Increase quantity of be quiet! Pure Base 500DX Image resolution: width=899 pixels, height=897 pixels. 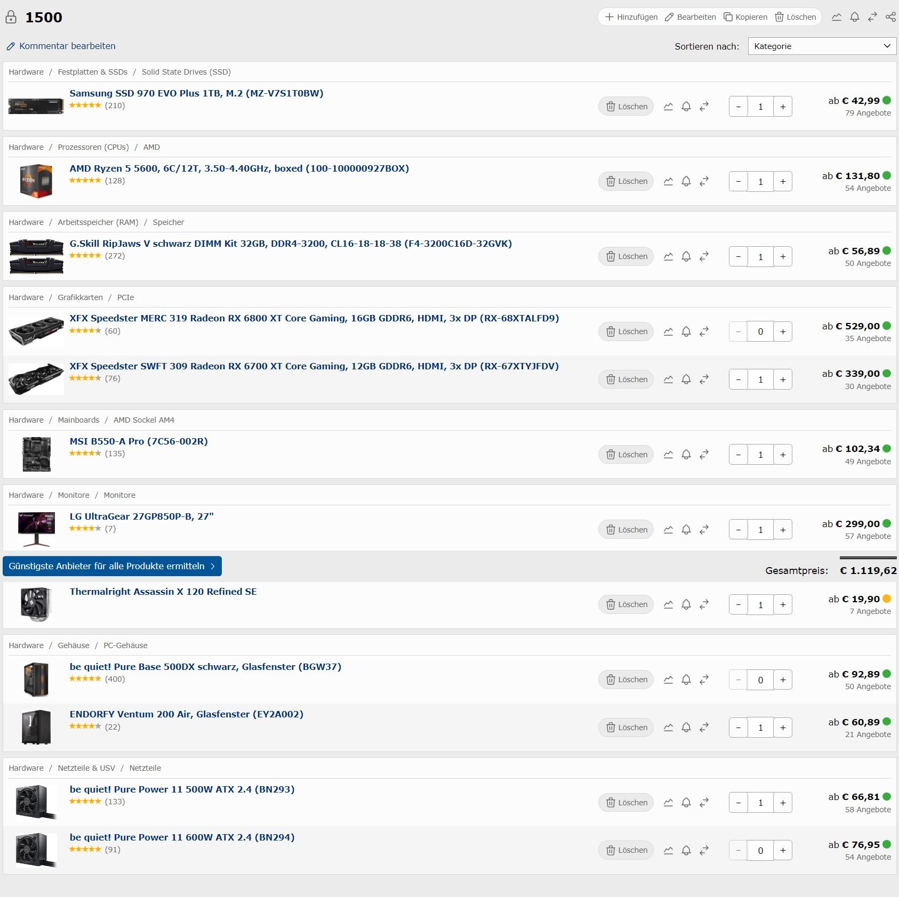783,680
